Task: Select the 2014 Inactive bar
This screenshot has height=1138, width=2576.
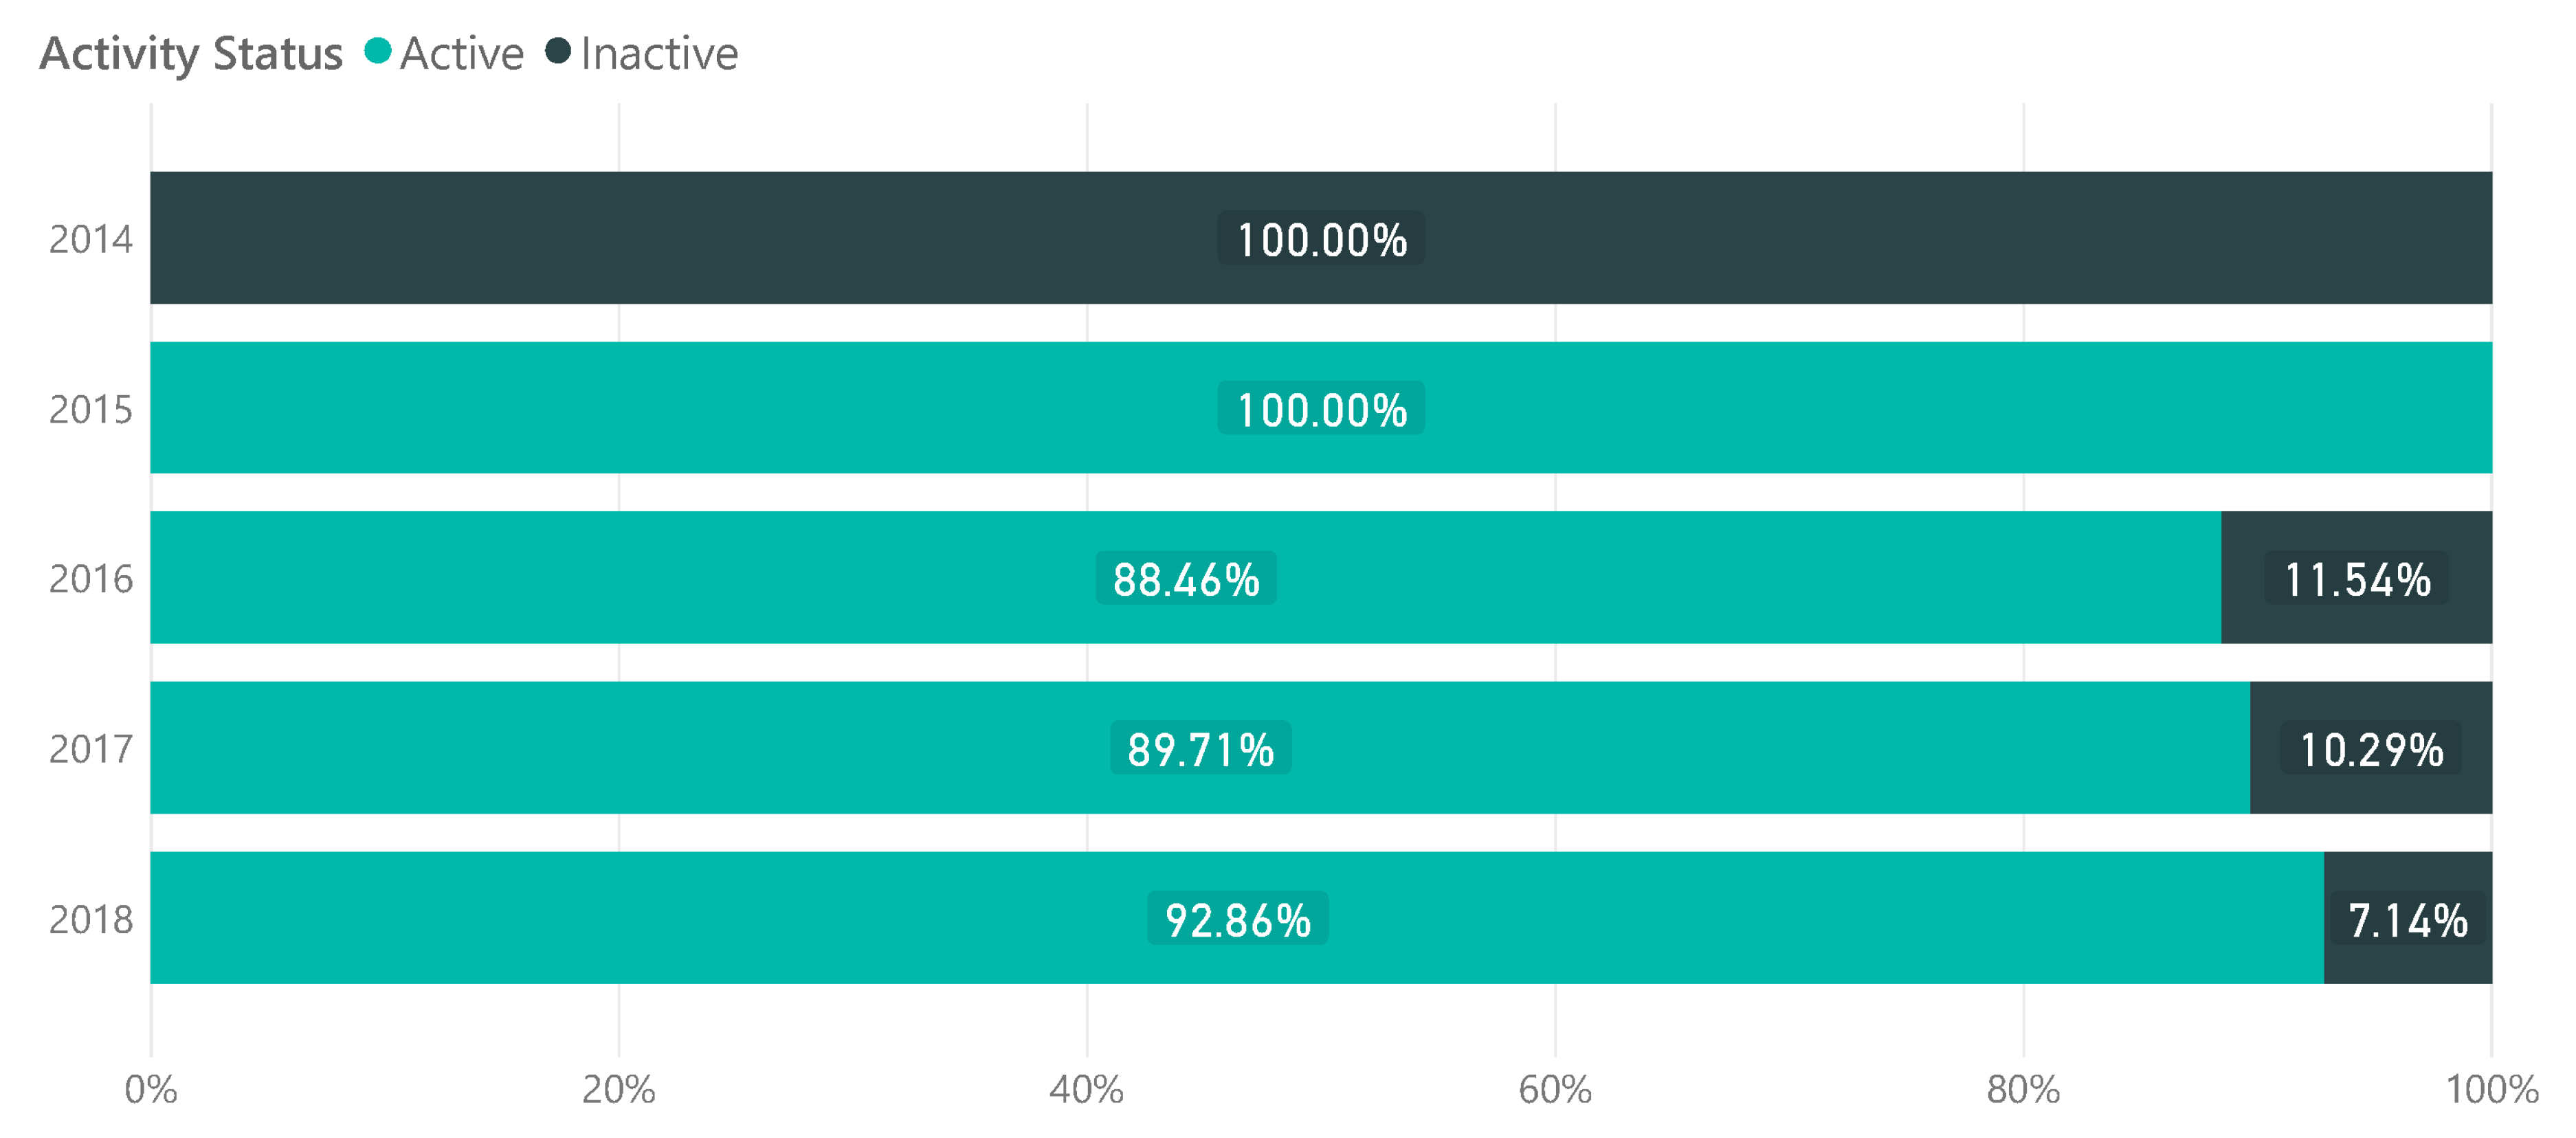Action: tap(700, 238)
